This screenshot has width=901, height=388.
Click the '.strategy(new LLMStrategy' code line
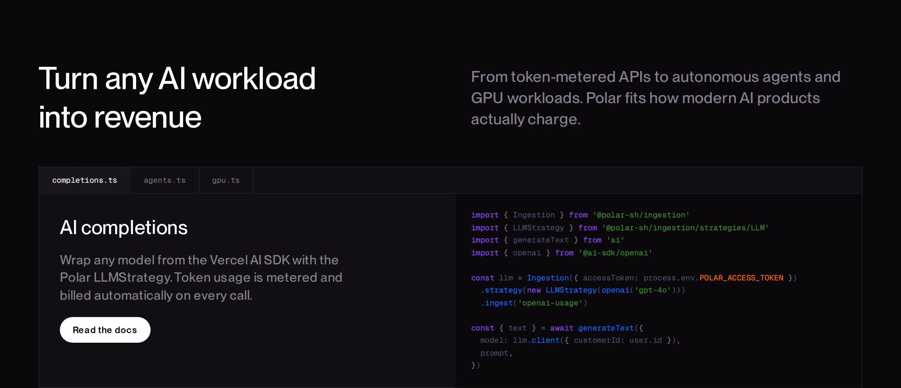582,290
